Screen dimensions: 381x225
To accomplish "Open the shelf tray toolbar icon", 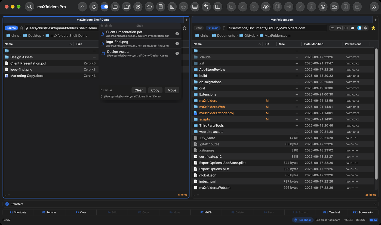I will 334,7.
